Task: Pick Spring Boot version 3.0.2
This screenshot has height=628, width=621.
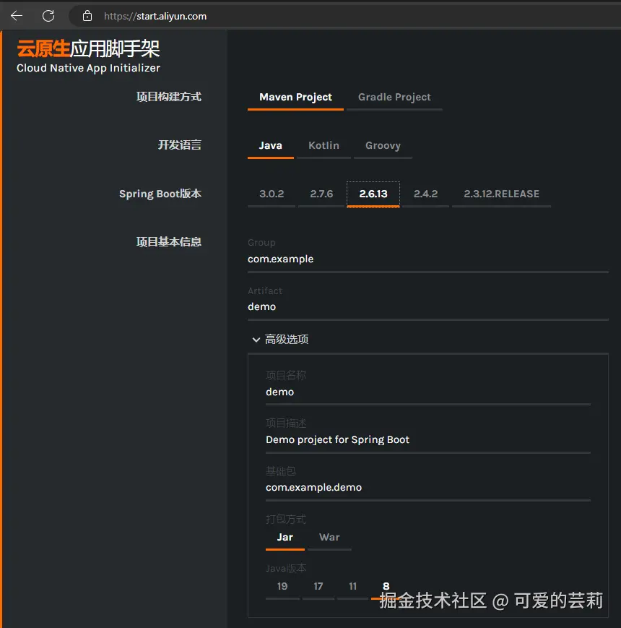Action: 272,194
